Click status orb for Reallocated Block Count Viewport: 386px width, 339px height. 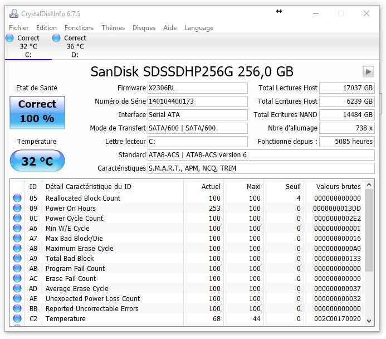point(17,198)
